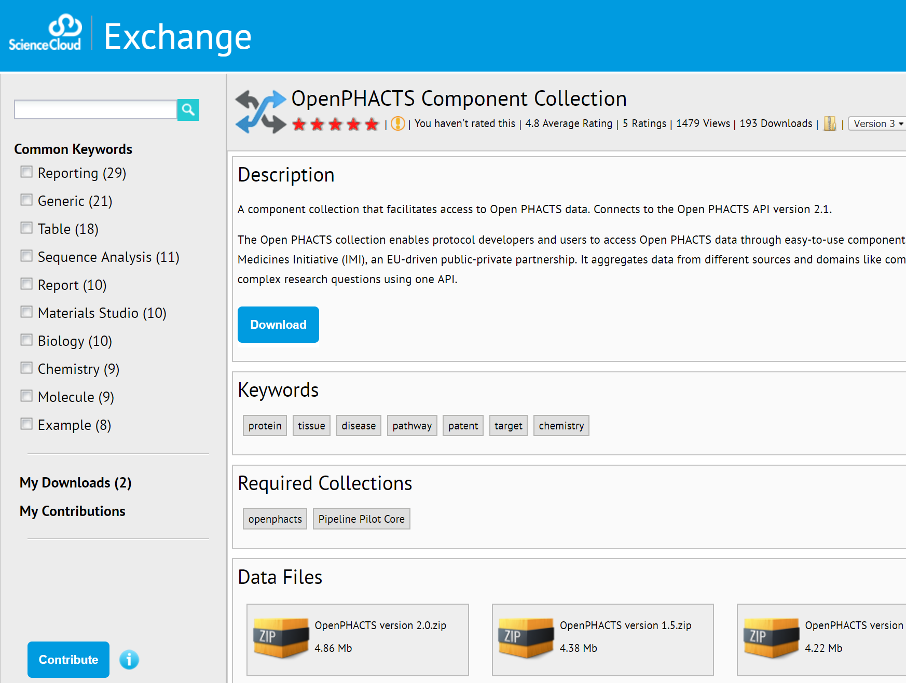
Task: Click the OpenPHACTS collection arrows icon
Action: [x=260, y=112]
